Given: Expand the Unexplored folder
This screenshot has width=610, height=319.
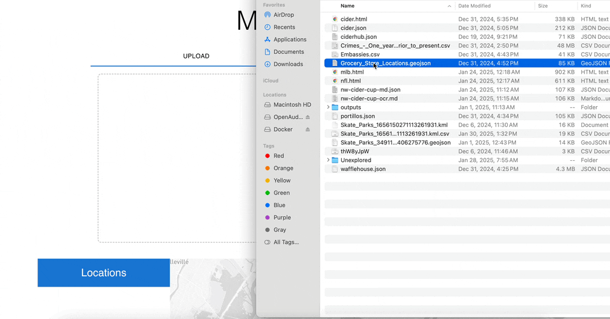Looking at the screenshot, I should pyautogui.click(x=328, y=160).
